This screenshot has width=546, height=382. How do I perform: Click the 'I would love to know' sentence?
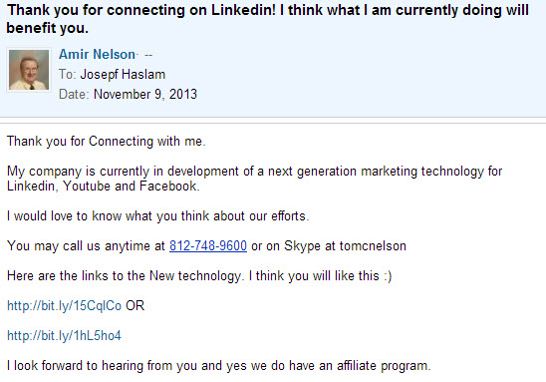pos(158,216)
